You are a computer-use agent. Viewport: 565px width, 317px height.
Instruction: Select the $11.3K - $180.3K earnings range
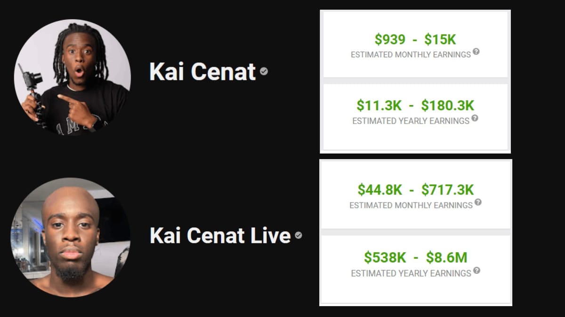[414, 105]
